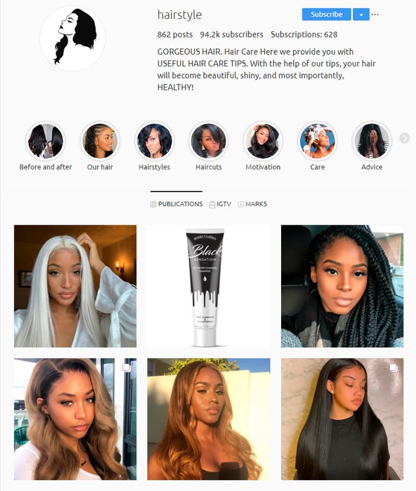
Task: Open the Care story highlight
Action: pos(317,141)
